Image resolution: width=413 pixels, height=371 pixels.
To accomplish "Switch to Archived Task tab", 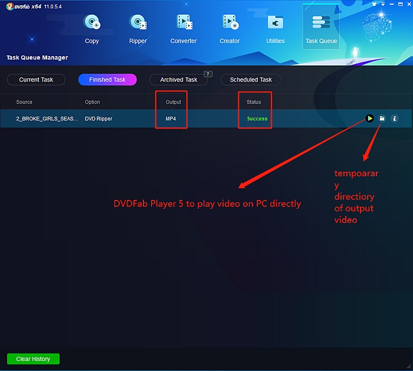I will [179, 80].
